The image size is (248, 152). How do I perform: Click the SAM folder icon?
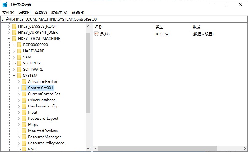19,57
